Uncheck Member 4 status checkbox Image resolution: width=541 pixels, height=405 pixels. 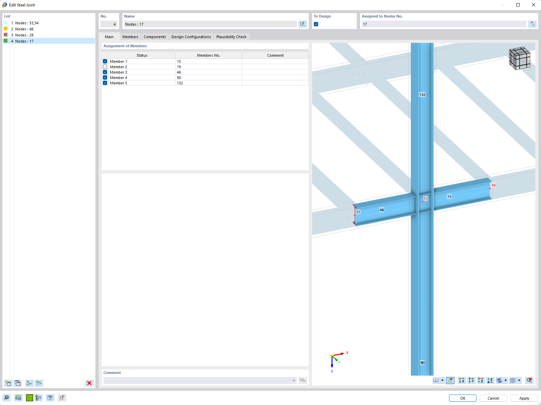pyautogui.click(x=105, y=78)
